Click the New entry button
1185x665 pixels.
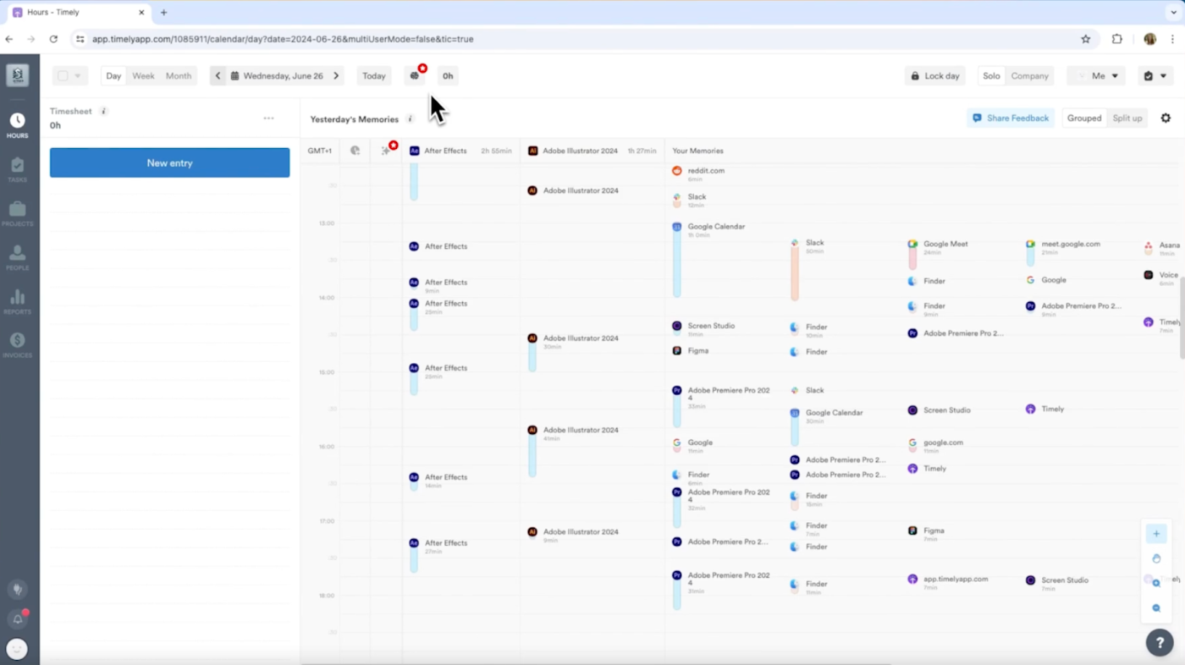click(x=169, y=162)
